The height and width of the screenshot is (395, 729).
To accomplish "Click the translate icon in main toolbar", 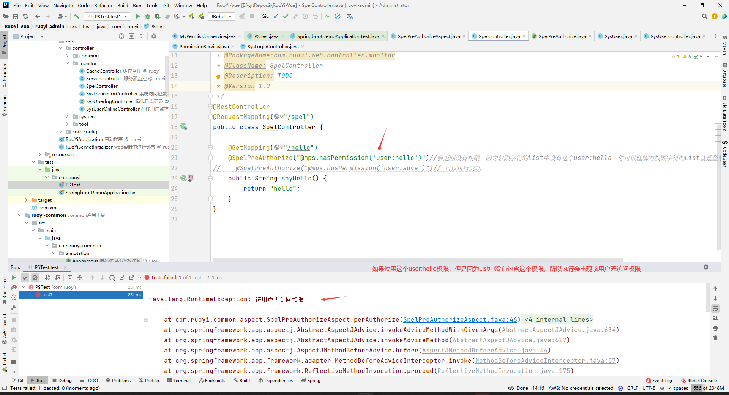I will tap(350, 16).
